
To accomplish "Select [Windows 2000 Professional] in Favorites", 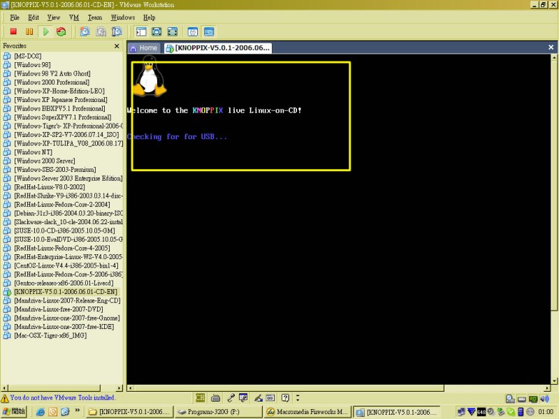I will click(52, 82).
